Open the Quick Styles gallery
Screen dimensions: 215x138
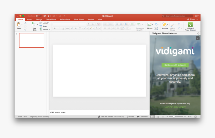tap(172, 26)
